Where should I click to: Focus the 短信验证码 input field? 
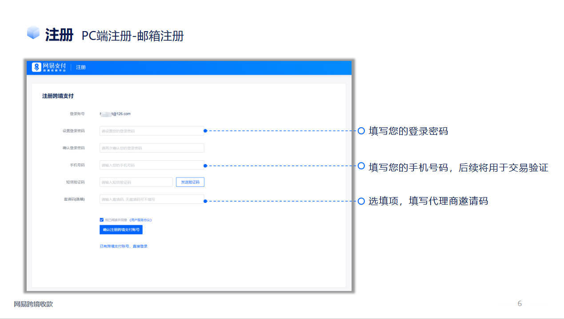(x=136, y=182)
